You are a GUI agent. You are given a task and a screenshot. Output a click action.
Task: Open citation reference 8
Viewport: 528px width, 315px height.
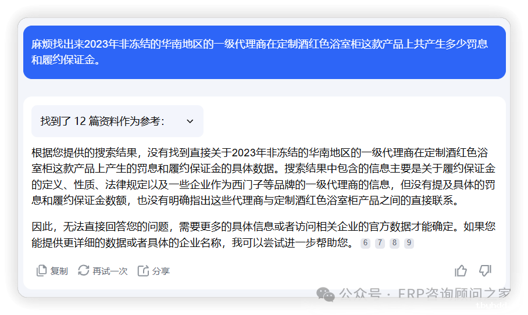394,243
